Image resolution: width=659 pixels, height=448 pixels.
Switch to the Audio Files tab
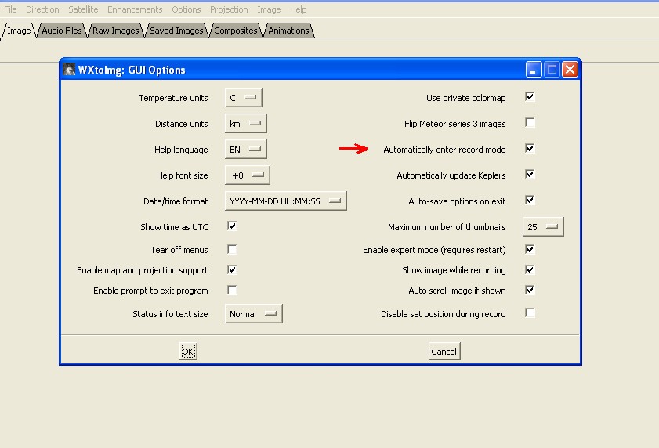click(62, 31)
